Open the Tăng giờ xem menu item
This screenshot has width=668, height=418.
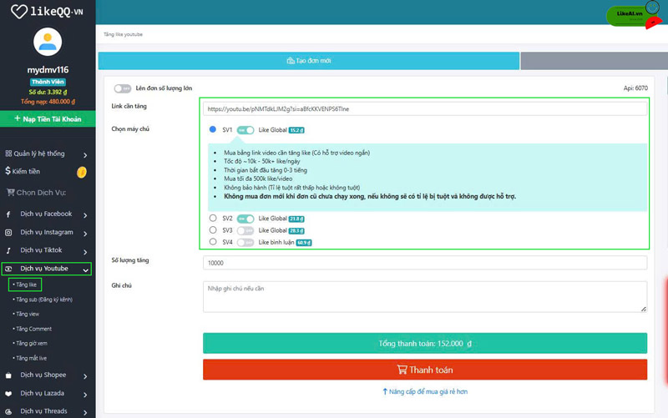[x=30, y=344]
